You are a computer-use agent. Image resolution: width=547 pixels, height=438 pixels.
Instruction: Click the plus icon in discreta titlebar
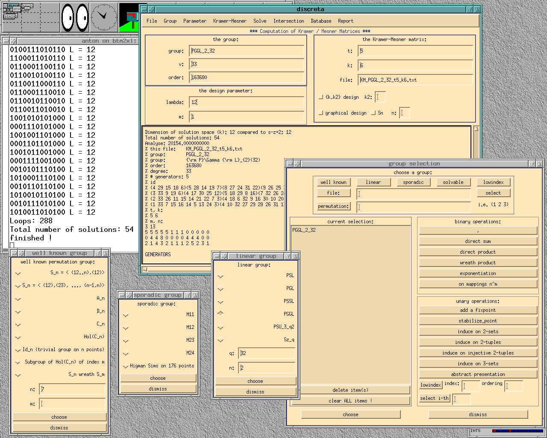tap(151, 9)
